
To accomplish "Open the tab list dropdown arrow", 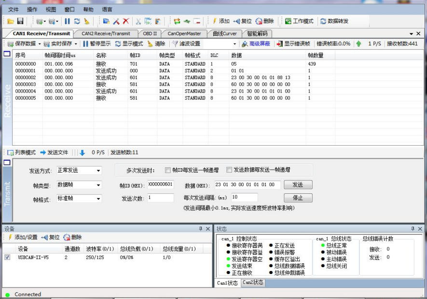I will (x=411, y=34).
